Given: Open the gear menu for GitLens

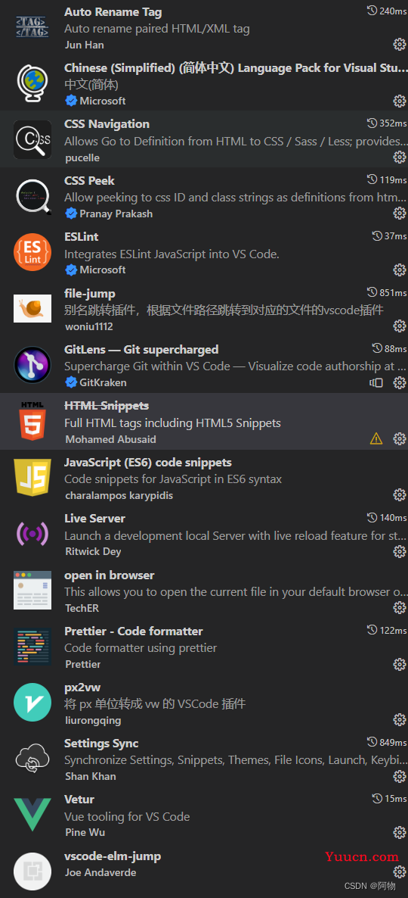Looking at the screenshot, I should [x=400, y=382].
